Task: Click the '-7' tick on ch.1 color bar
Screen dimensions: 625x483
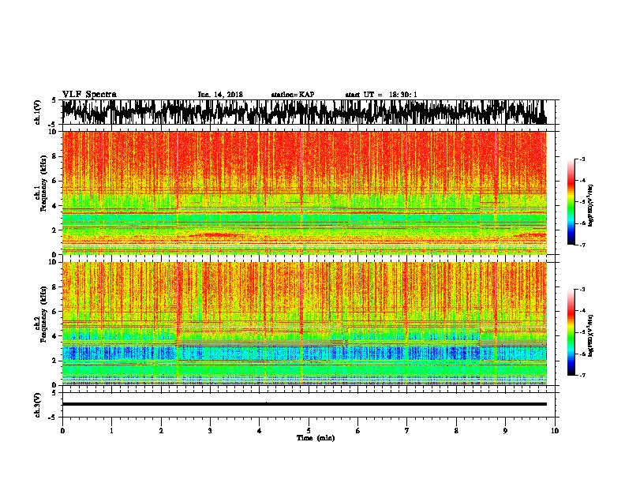Action: 582,245
